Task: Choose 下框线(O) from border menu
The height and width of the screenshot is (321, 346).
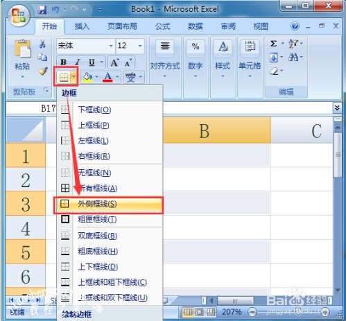Action: tap(110, 110)
